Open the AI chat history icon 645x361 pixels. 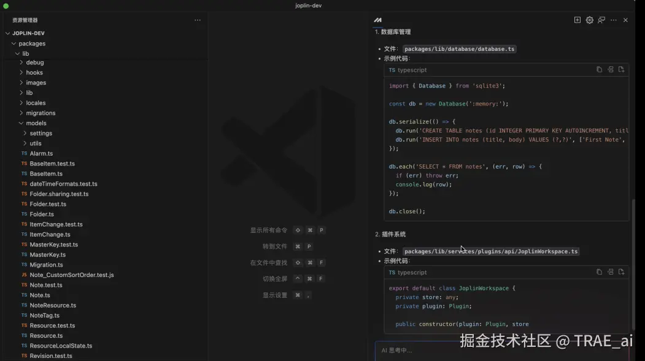pos(601,20)
